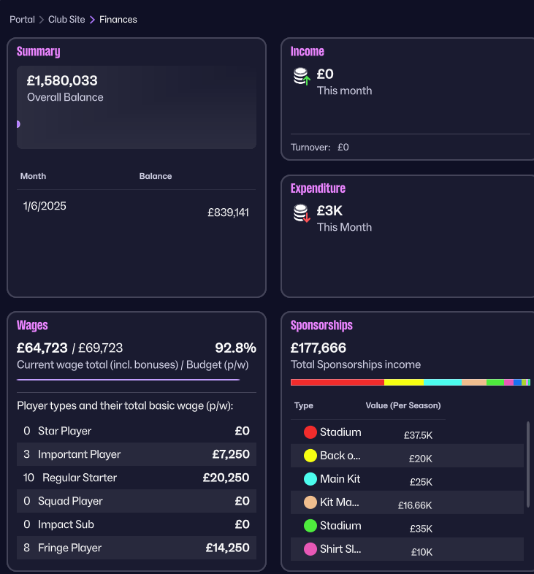Click the cyan Main Kit sponsorship dot
The height and width of the screenshot is (574, 534).
(310, 479)
